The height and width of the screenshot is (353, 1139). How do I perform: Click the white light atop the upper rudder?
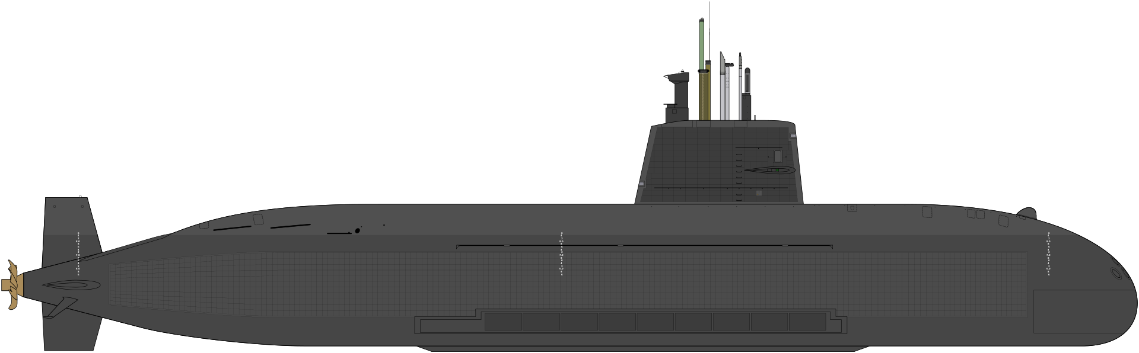(80, 196)
